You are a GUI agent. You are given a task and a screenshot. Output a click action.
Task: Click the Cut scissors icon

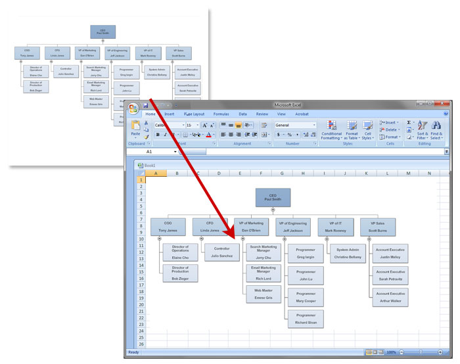(x=146, y=123)
